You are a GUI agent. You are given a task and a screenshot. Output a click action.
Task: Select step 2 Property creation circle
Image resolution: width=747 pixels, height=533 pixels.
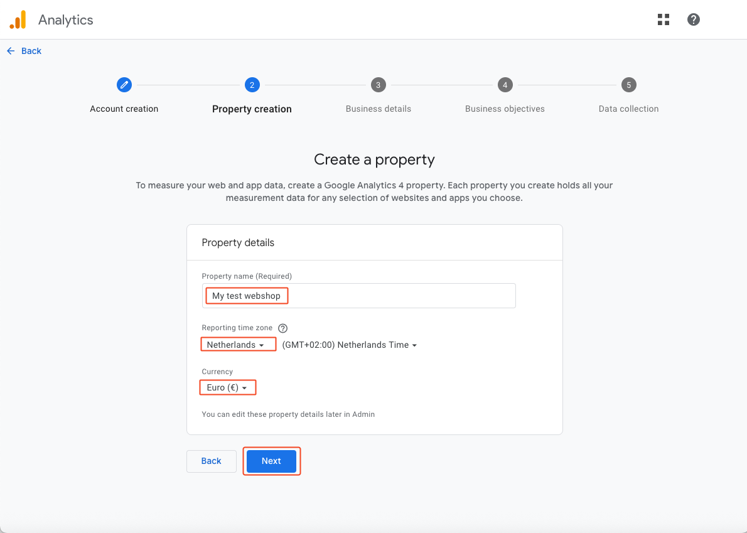(x=252, y=85)
